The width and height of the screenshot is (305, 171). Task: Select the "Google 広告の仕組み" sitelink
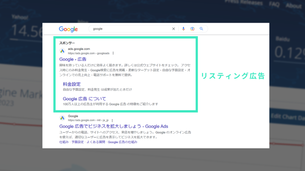point(122,142)
